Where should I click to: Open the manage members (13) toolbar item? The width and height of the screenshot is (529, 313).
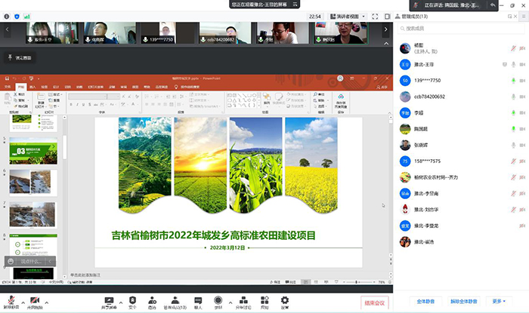[175, 301]
